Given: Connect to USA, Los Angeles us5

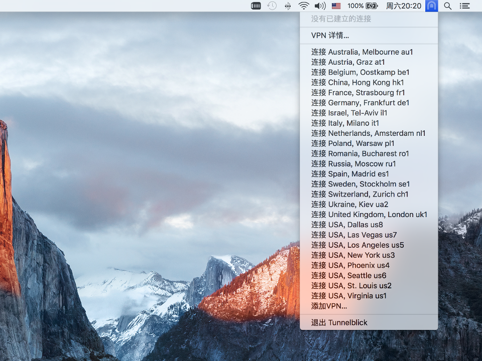Looking at the screenshot, I should (x=369, y=245).
